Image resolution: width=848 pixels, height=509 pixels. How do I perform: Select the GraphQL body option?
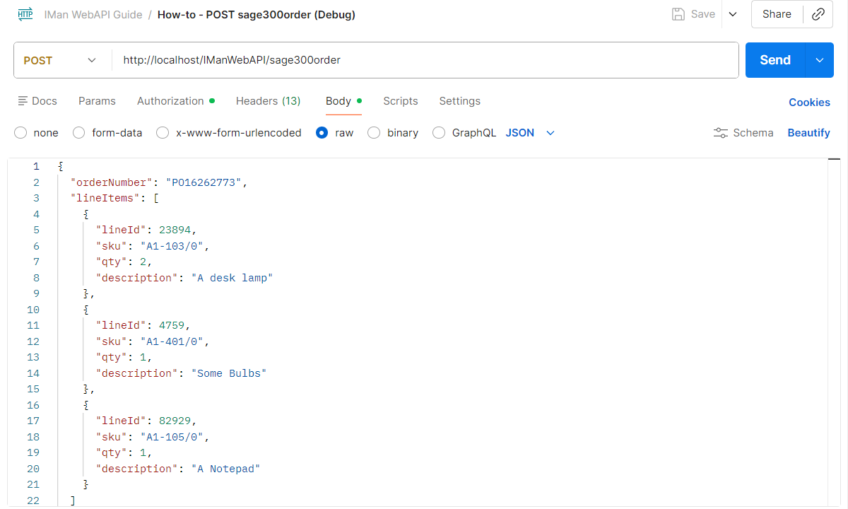coord(439,133)
